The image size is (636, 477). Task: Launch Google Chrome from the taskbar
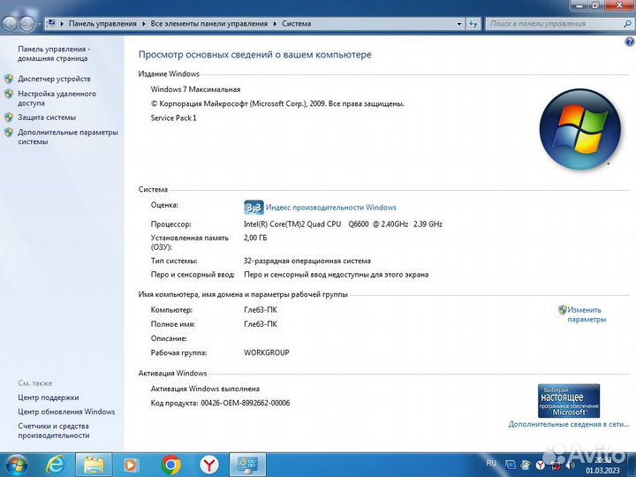tap(170, 465)
